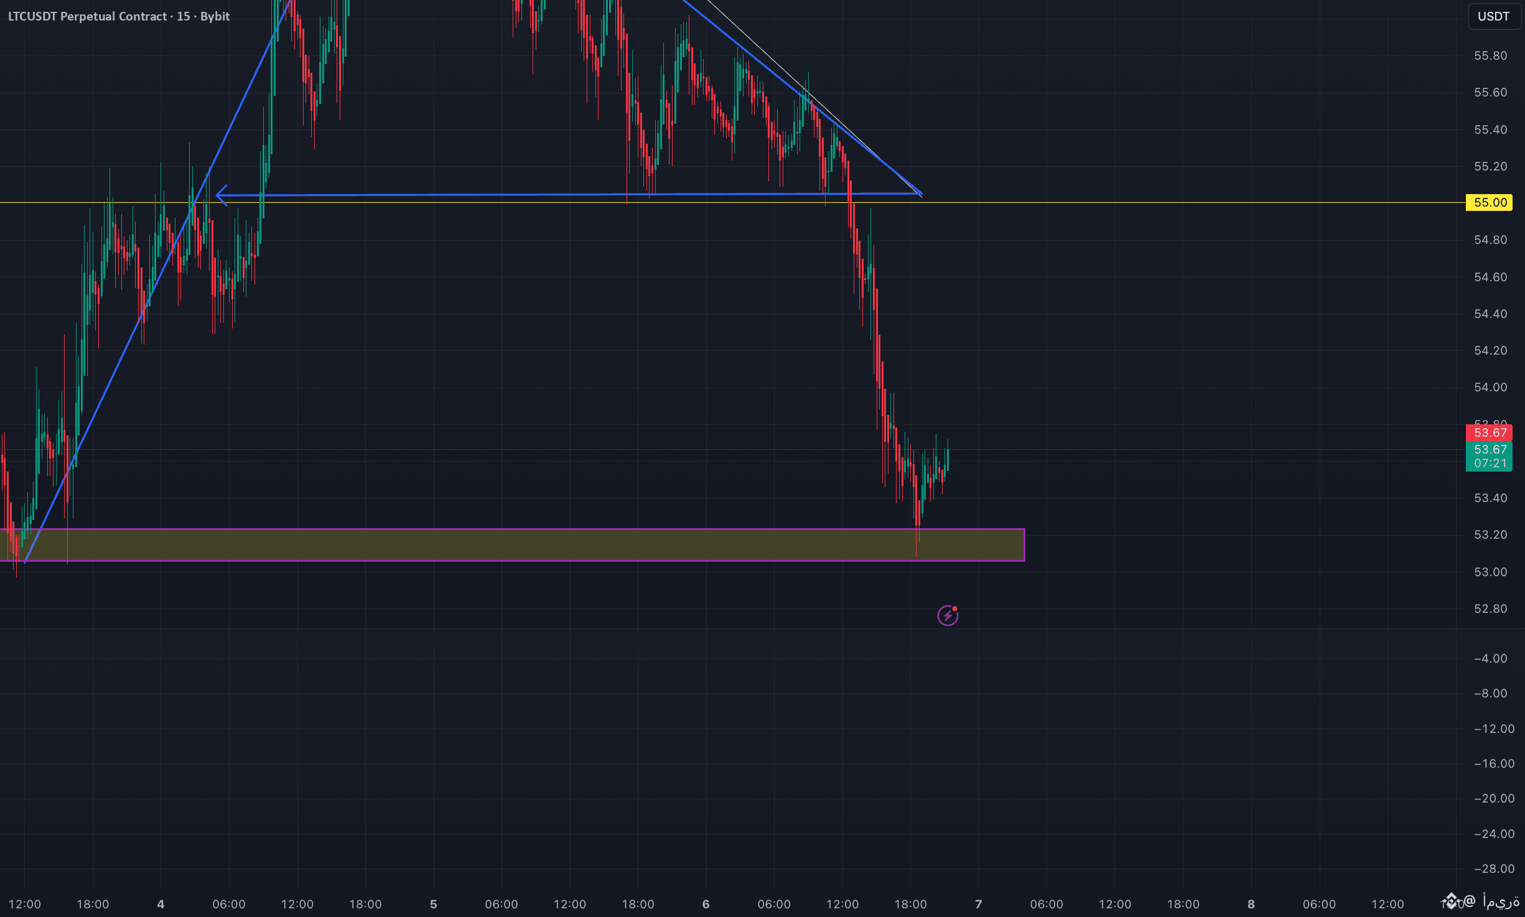This screenshot has width=1525, height=917.
Task: Click the green 53.67 countdown price label
Action: pos(1490,456)
